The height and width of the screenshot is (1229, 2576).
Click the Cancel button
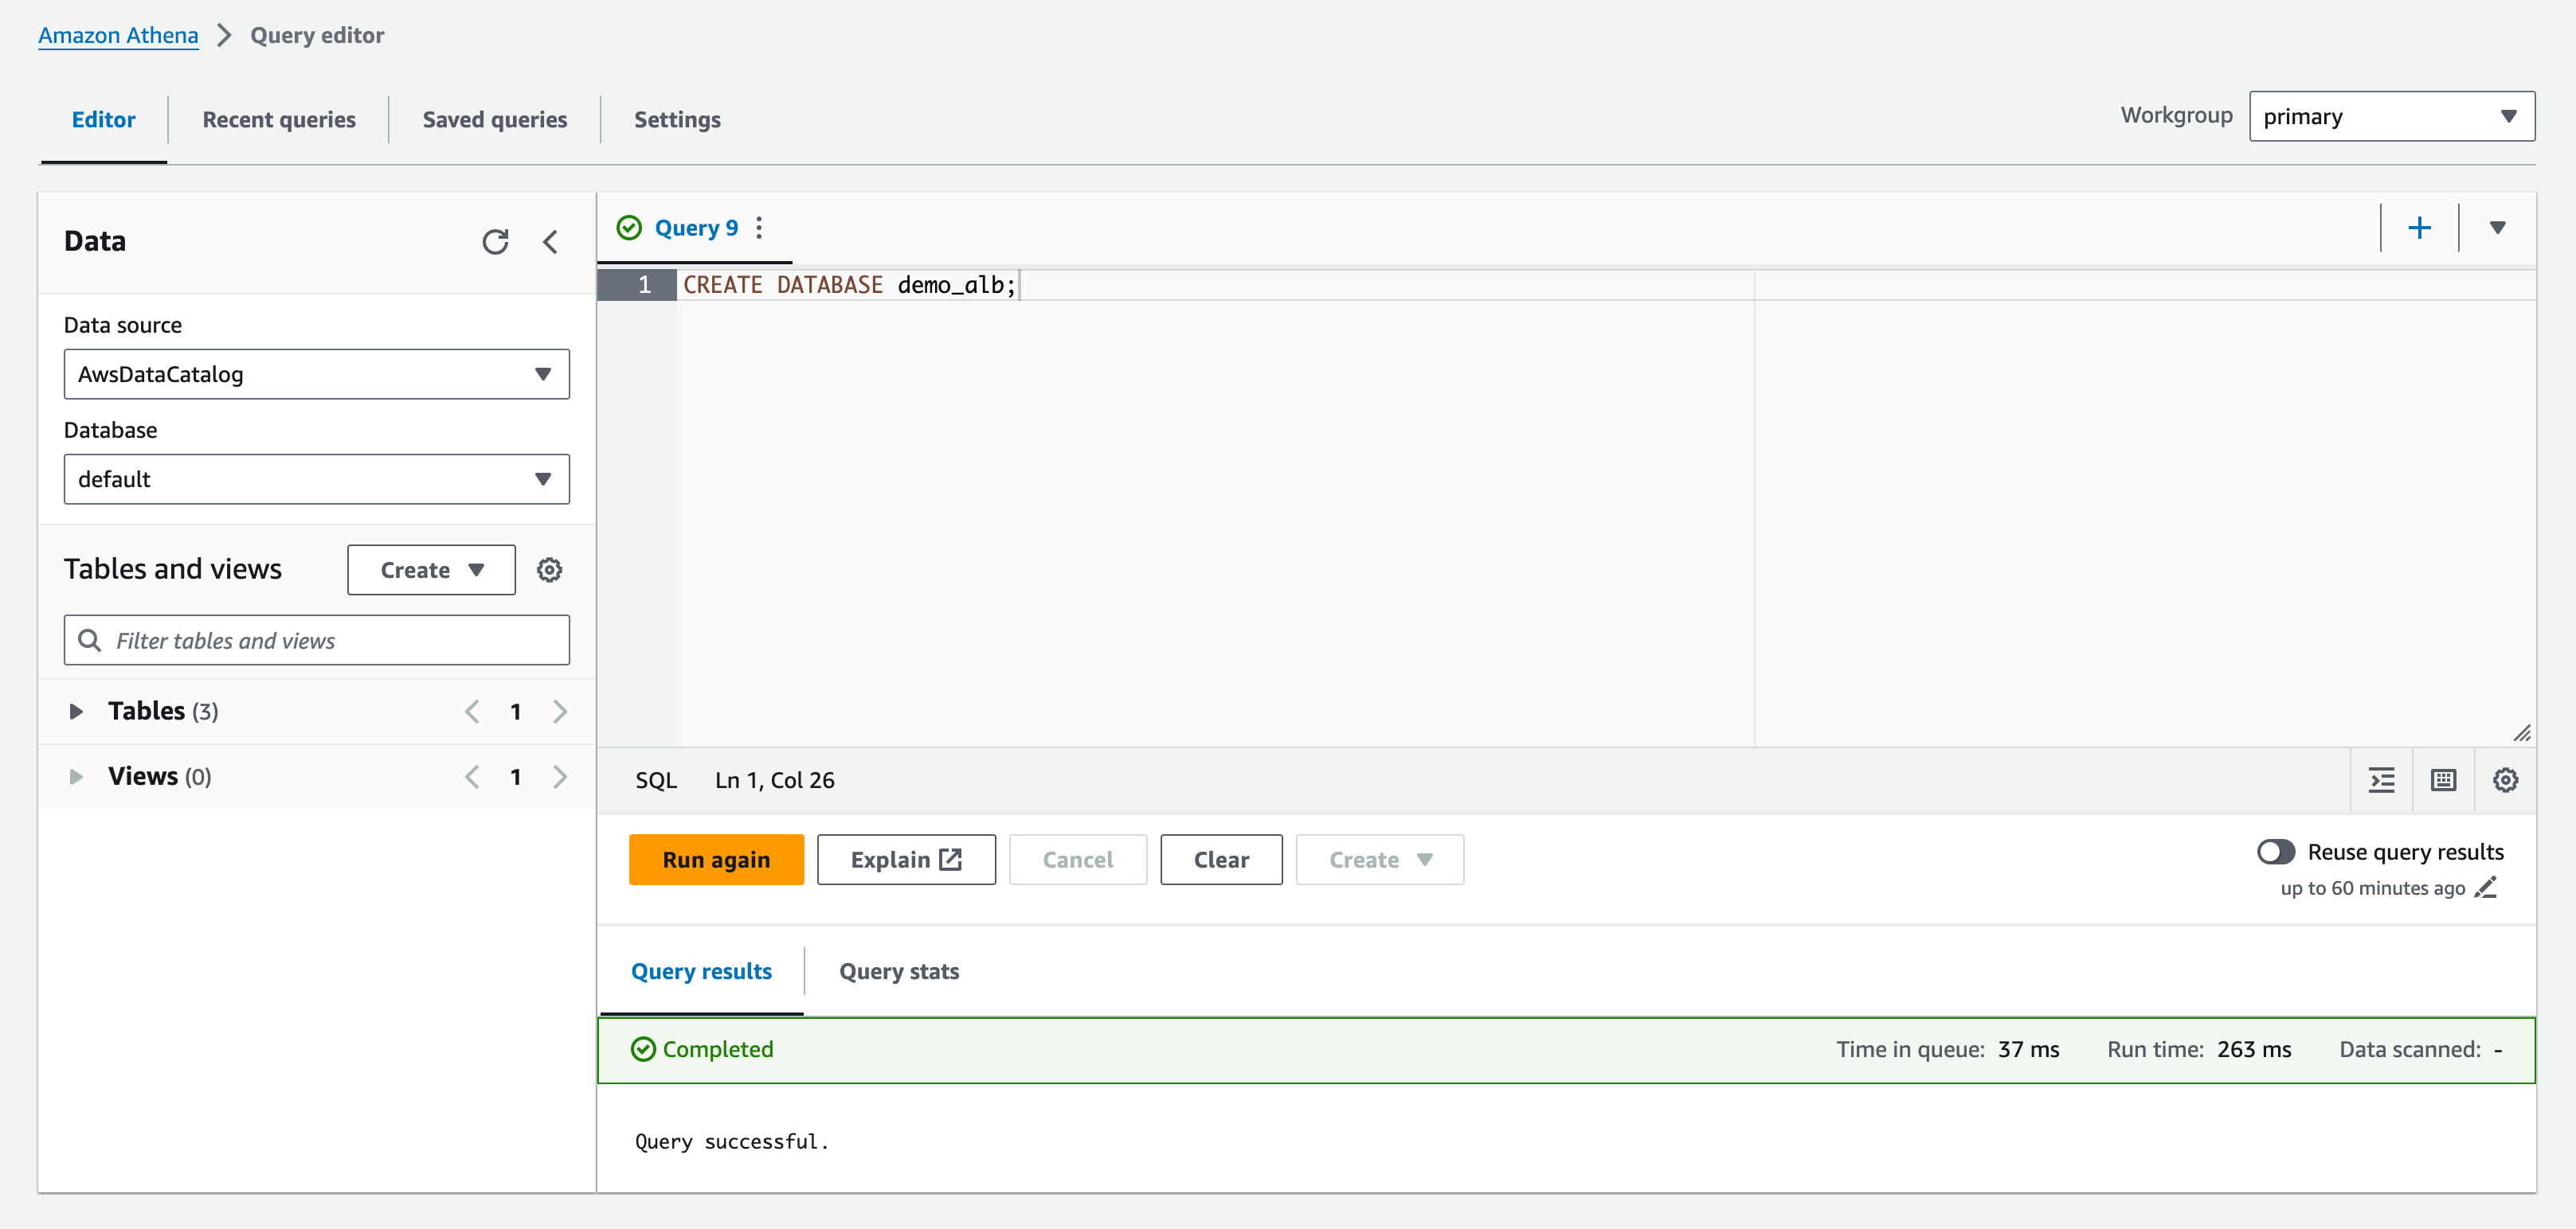(x=1077, y=860)
